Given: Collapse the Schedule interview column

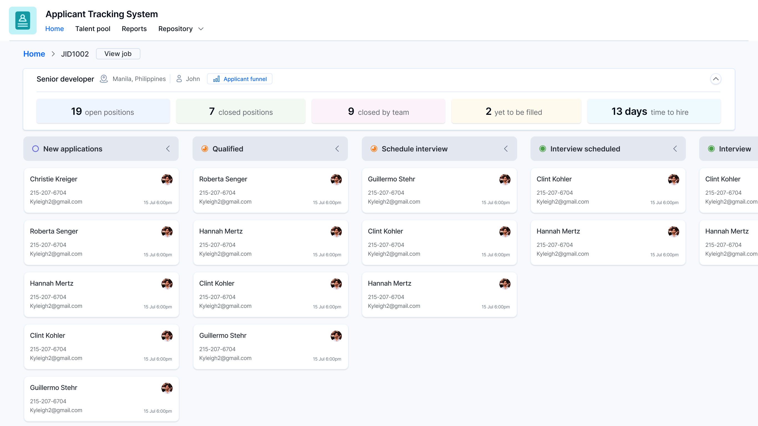Looking at the screenshot, I should pos(506,149).
